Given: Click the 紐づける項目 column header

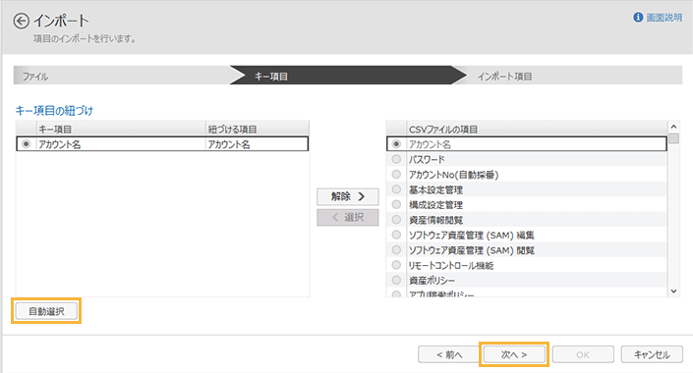Looking at the screenshot, I should 258,129.
